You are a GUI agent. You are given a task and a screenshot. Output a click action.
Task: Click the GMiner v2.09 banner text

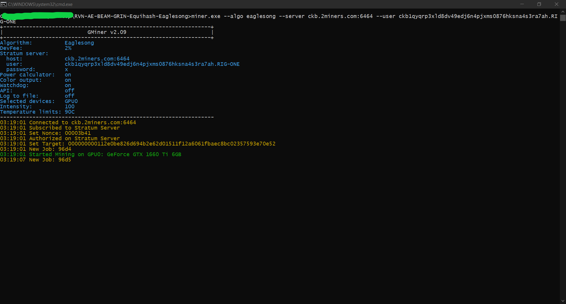coord(107,32)
